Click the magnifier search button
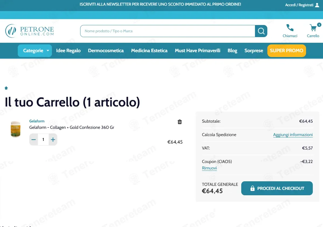 tap(261, 31)
